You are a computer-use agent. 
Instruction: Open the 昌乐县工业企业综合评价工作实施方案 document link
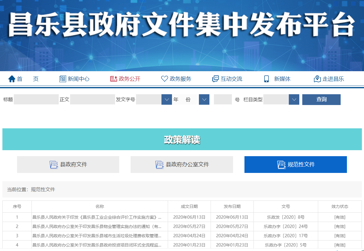[x=97, y=217]
